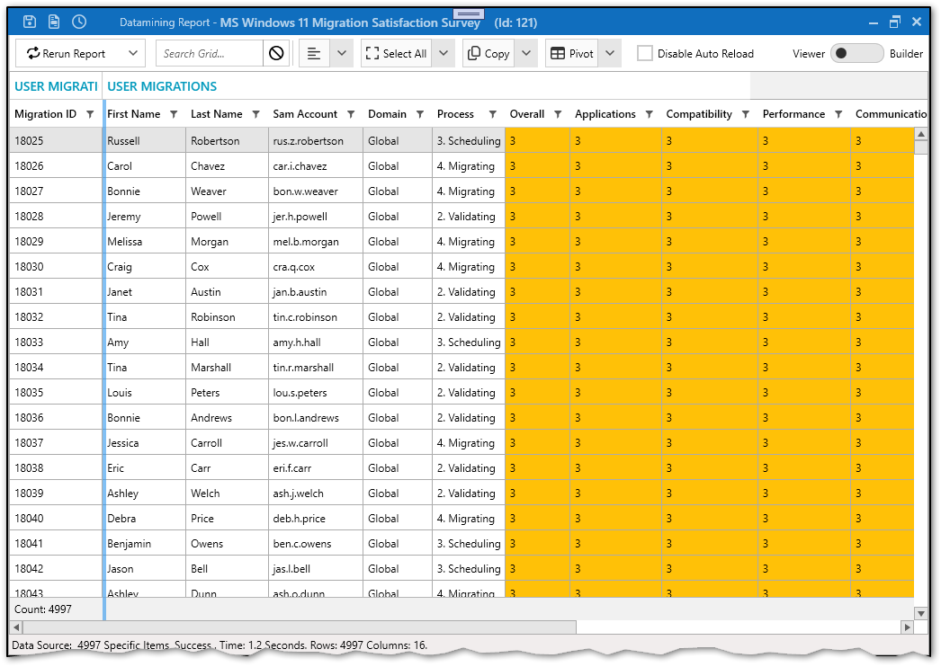Click the vertical scrollbar down arrow
Screen dimensions: 941x667
[921, 613]
